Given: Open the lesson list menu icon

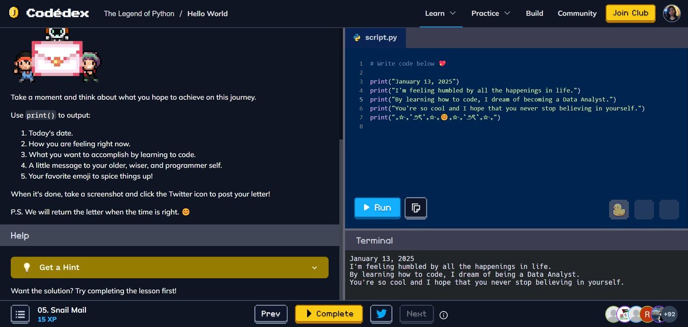Looking at the screenshot, I should click(20, 314).
